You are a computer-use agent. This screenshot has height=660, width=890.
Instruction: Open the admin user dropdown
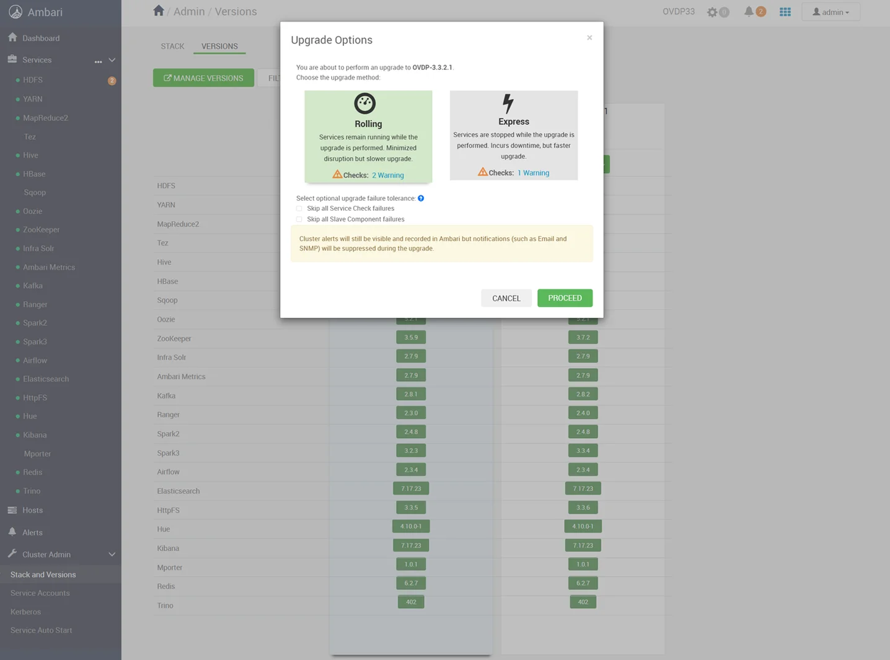point(831,12)
